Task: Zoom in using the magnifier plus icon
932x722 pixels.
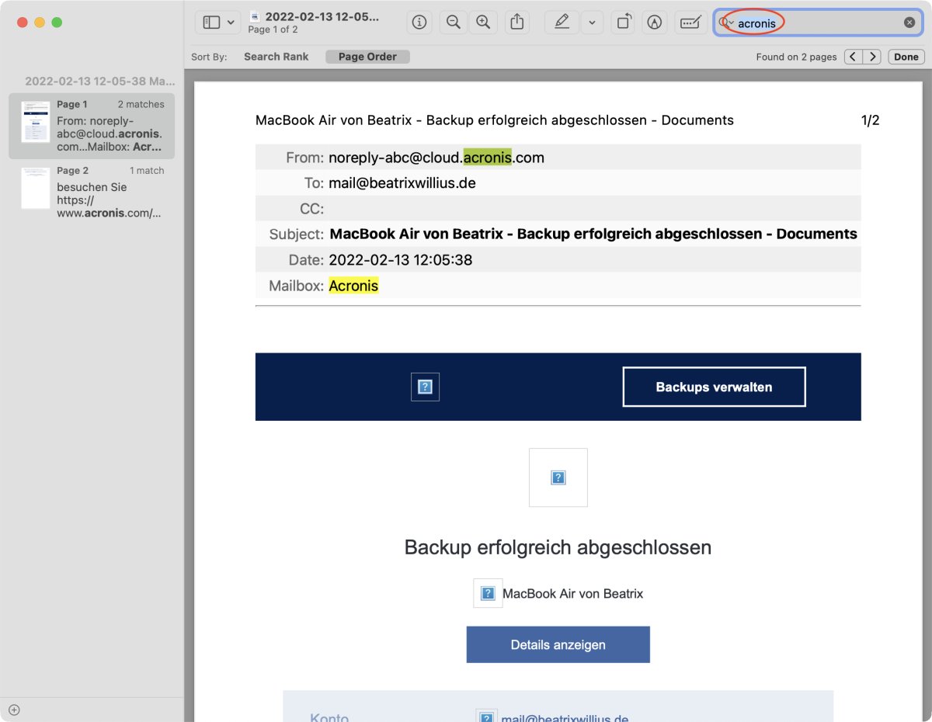Action: [483, 22]
